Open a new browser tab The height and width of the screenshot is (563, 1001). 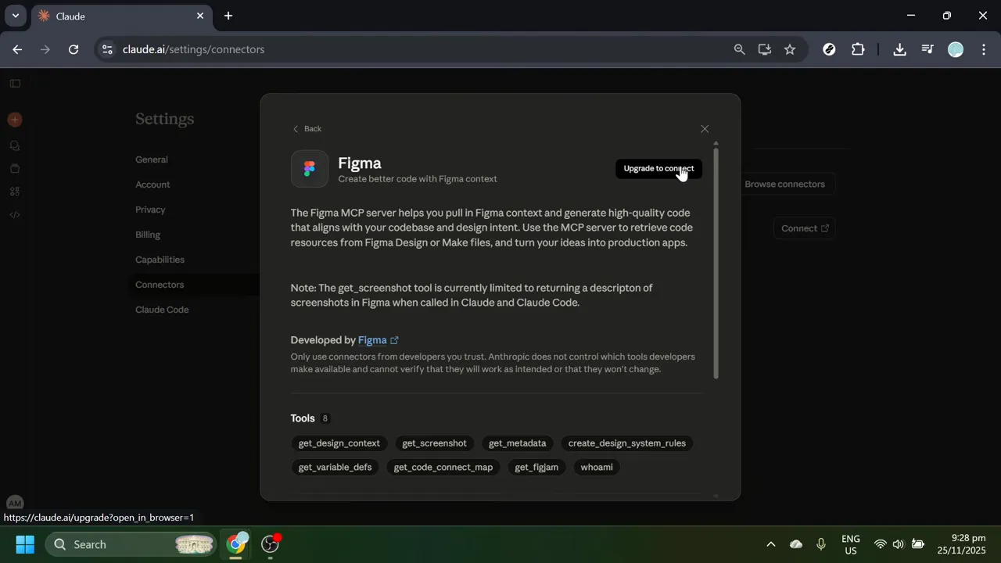click(228, 16)
